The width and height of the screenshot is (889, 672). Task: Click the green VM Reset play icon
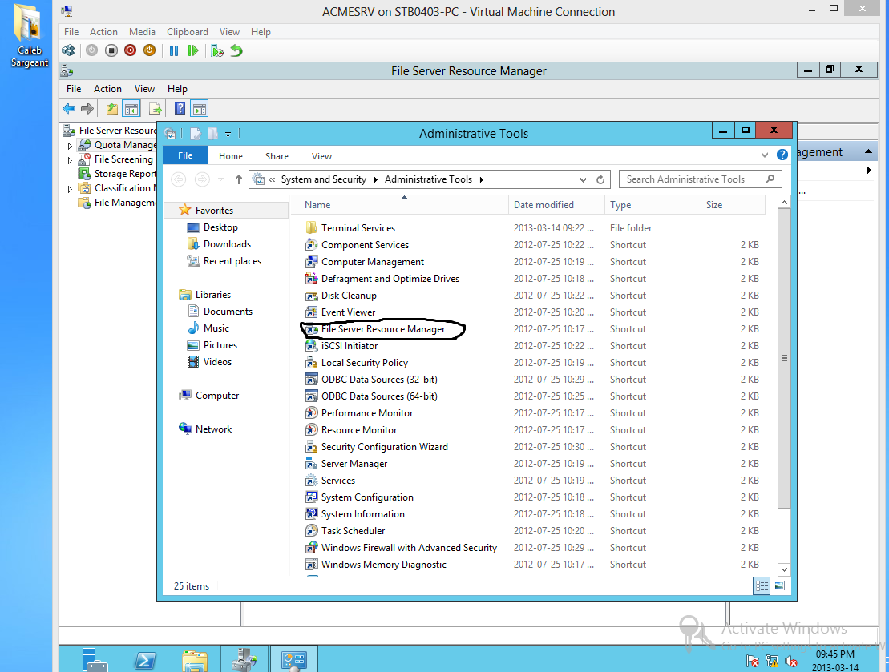click(x=192, y=50)
